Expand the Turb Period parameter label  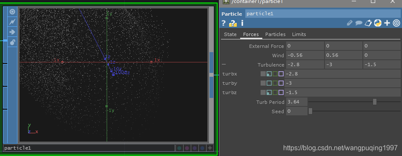270,102
